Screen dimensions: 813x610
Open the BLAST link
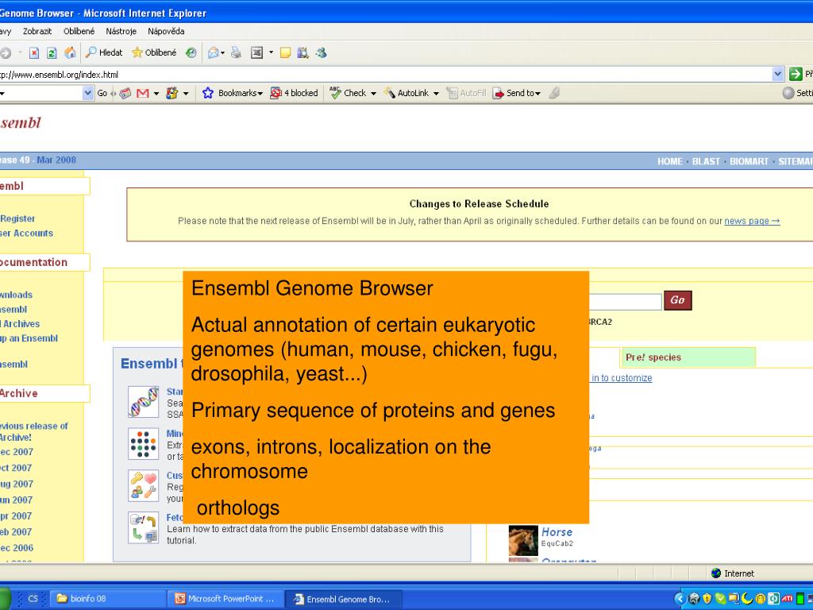[706, 161]
